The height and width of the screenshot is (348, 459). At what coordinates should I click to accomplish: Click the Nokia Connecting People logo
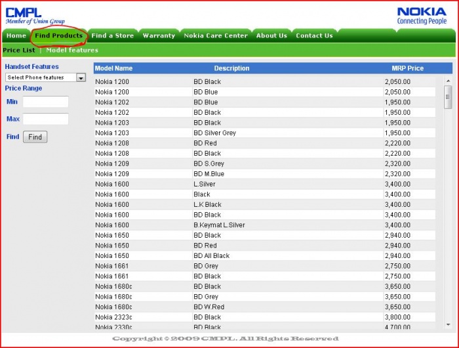(422, 16)
